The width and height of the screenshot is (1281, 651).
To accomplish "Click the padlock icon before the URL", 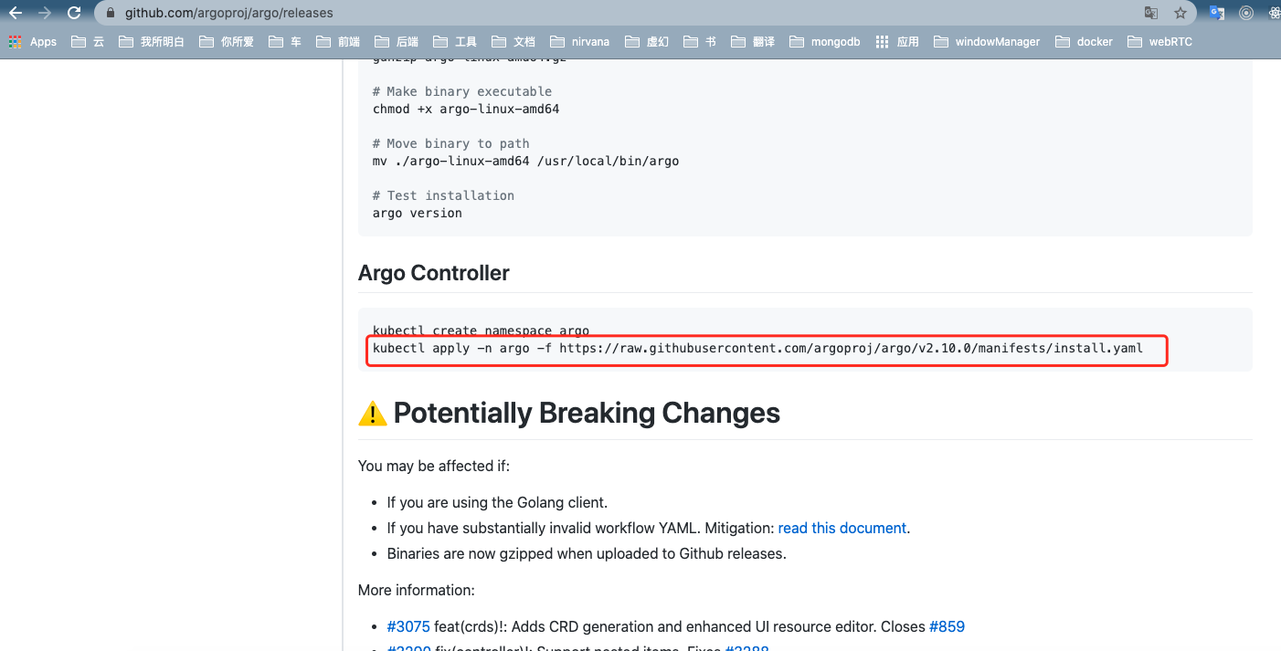I will point(110,13).
